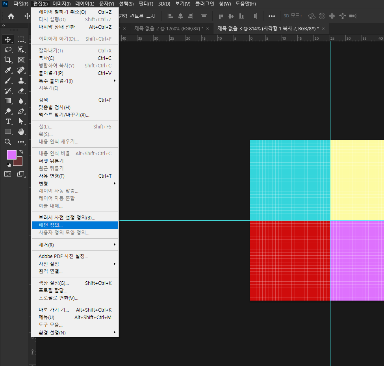
Task: Expand the Preferences submenu
Action: click(75, 333)
